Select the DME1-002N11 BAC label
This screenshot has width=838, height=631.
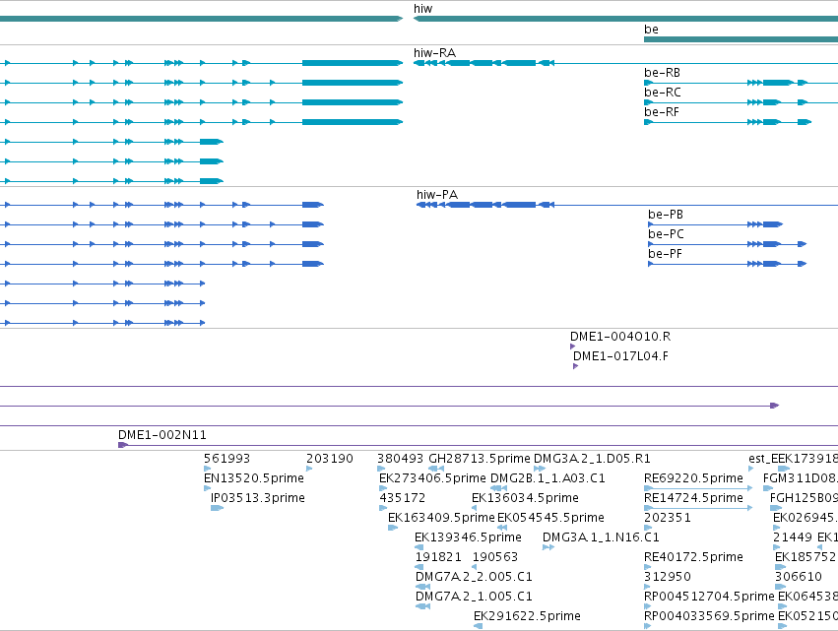click(x=161, y=435)
